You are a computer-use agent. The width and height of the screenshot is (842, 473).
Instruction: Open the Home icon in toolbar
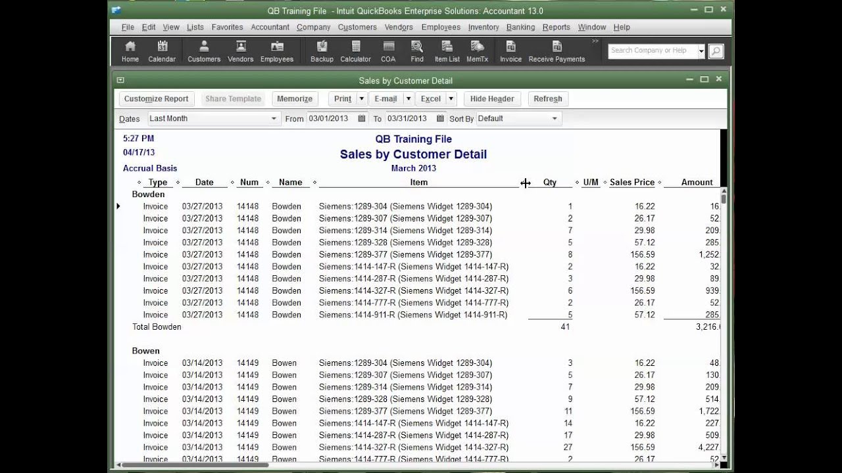coord(130,51)
